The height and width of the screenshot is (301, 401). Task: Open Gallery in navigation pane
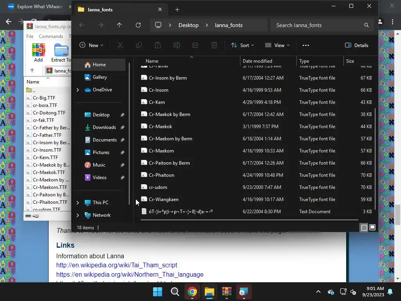tap(100, 77)
